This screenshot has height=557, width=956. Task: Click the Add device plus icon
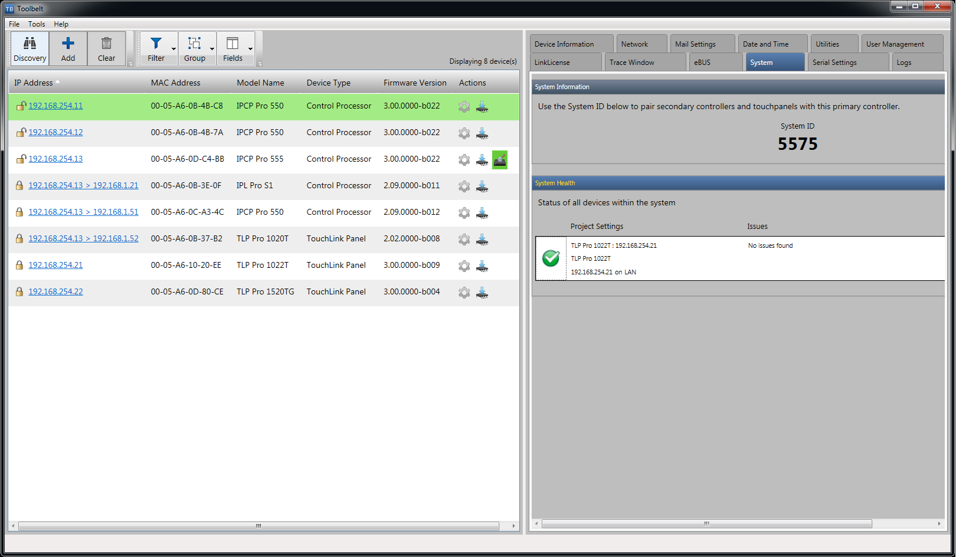tap(68, 44)
